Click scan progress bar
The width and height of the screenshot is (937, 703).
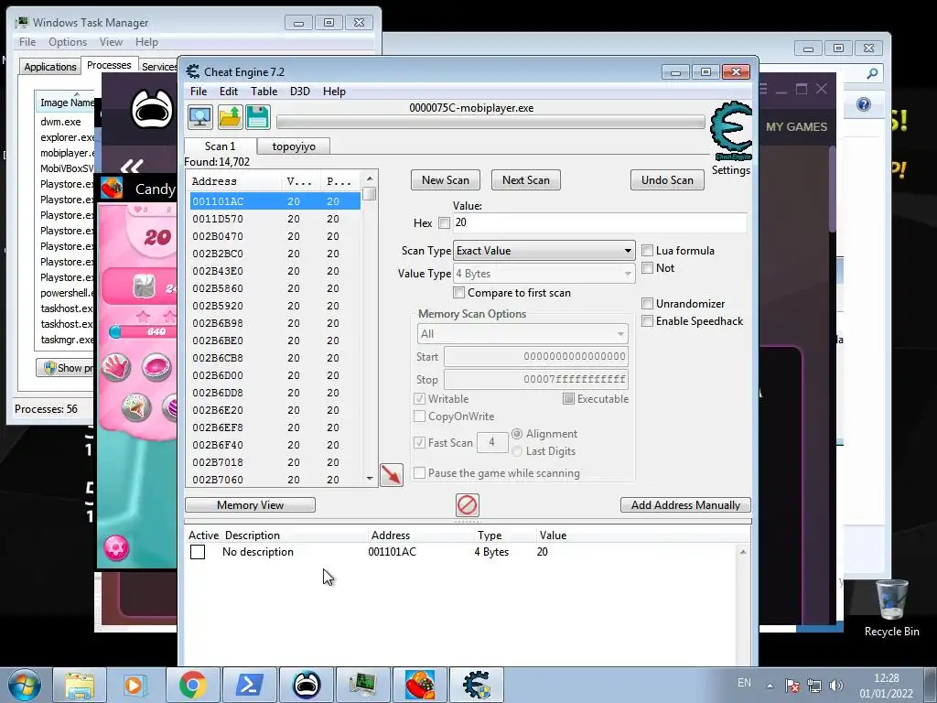[490, 122]
